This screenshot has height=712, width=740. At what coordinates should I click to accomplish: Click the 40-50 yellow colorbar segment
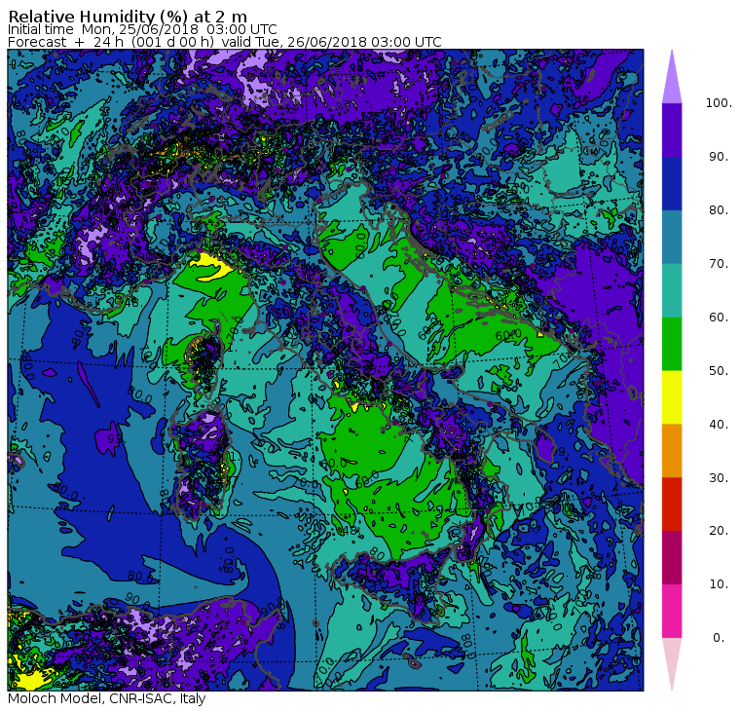click(672, 397)
